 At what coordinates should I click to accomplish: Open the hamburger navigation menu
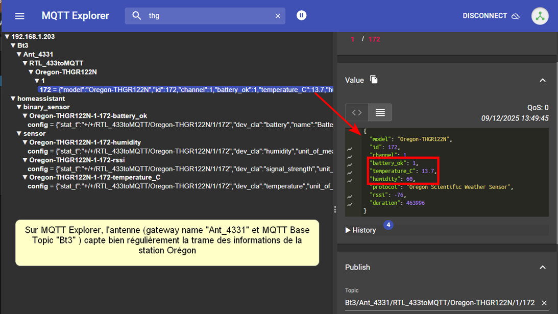19,16
